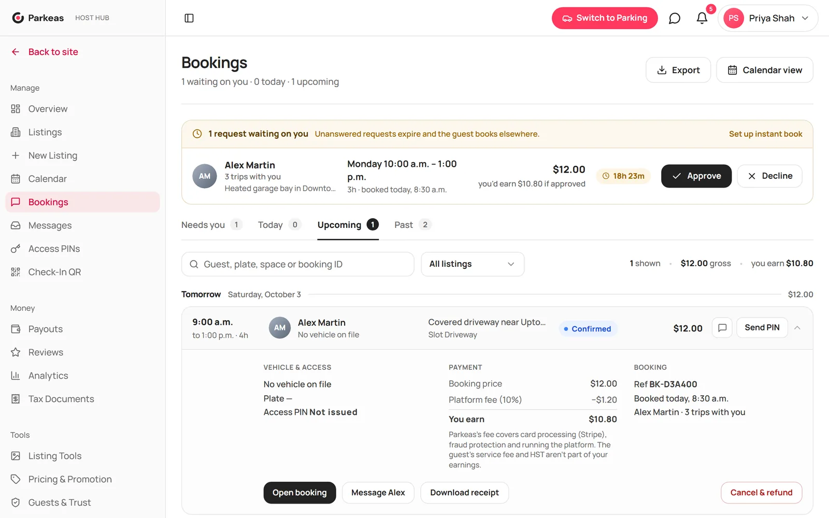Click the Back to site link
This screenshot has width=829, height=518.
point(53,52)
